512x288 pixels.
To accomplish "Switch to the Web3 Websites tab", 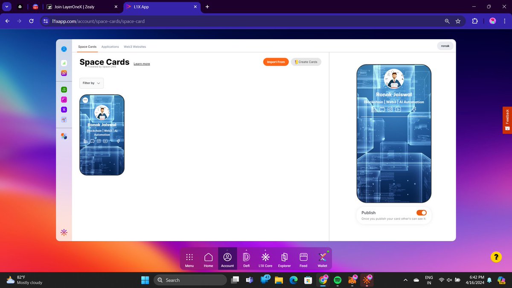I will (135, 47).
